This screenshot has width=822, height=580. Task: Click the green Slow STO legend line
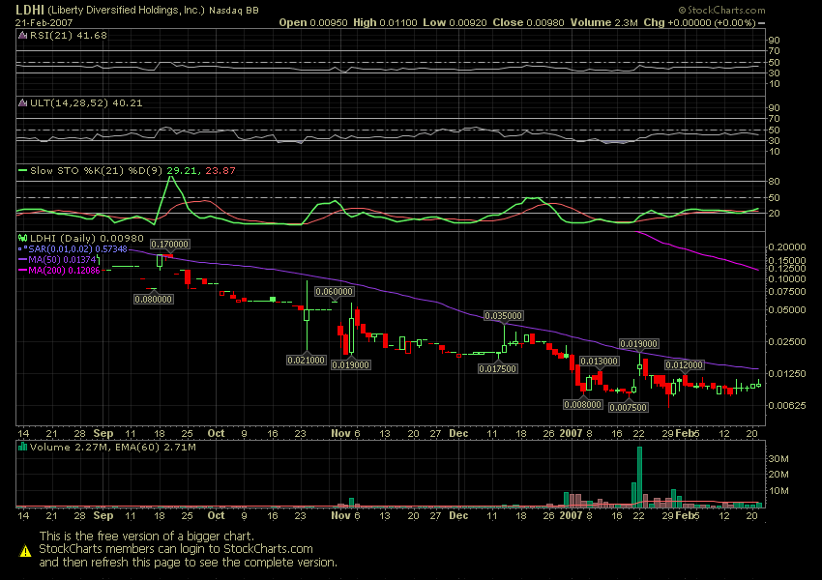[x=22, y=171]
